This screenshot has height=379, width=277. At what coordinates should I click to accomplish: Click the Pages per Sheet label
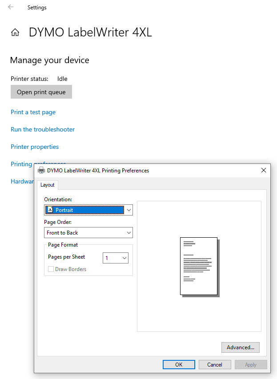[67, 257]
